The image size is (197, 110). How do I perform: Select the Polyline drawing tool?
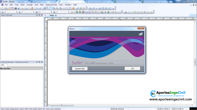[97, 8]
